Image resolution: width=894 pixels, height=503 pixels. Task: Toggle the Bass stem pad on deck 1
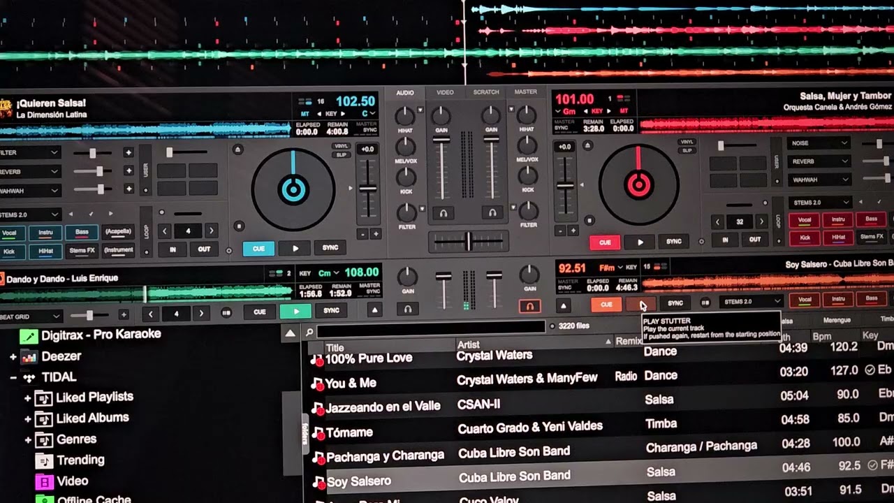[x=82, y=232]
